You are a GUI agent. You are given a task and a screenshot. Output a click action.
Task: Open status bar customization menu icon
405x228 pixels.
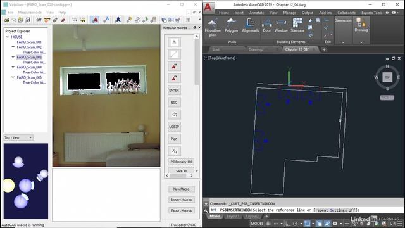pos(400,224)
